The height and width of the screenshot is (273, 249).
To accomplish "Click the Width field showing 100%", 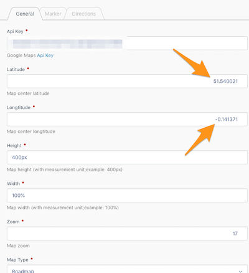I will [x=127, y=195].
